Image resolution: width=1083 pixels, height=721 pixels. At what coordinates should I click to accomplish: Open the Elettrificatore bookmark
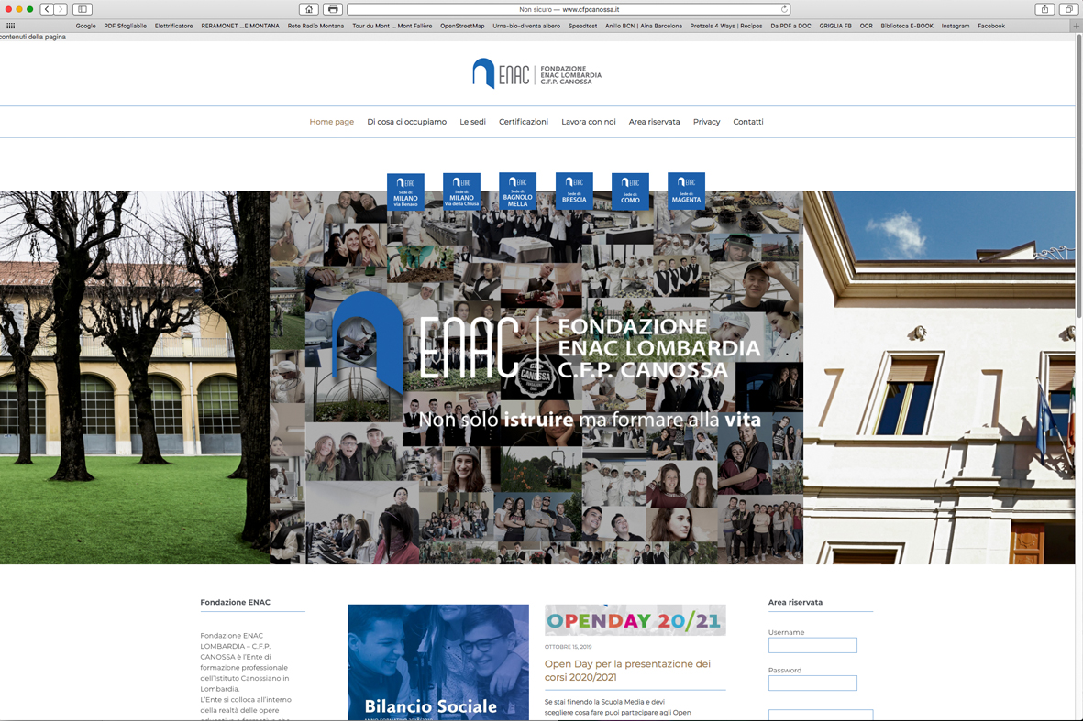point(173,26)
